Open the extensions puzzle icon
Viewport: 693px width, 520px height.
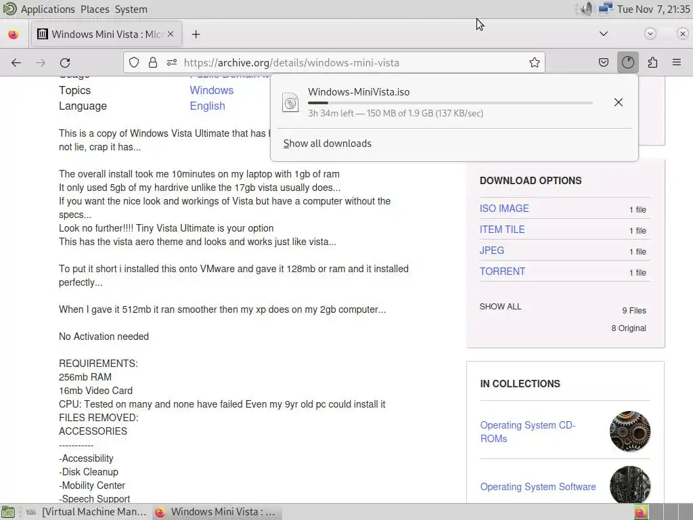pos(652,63)
